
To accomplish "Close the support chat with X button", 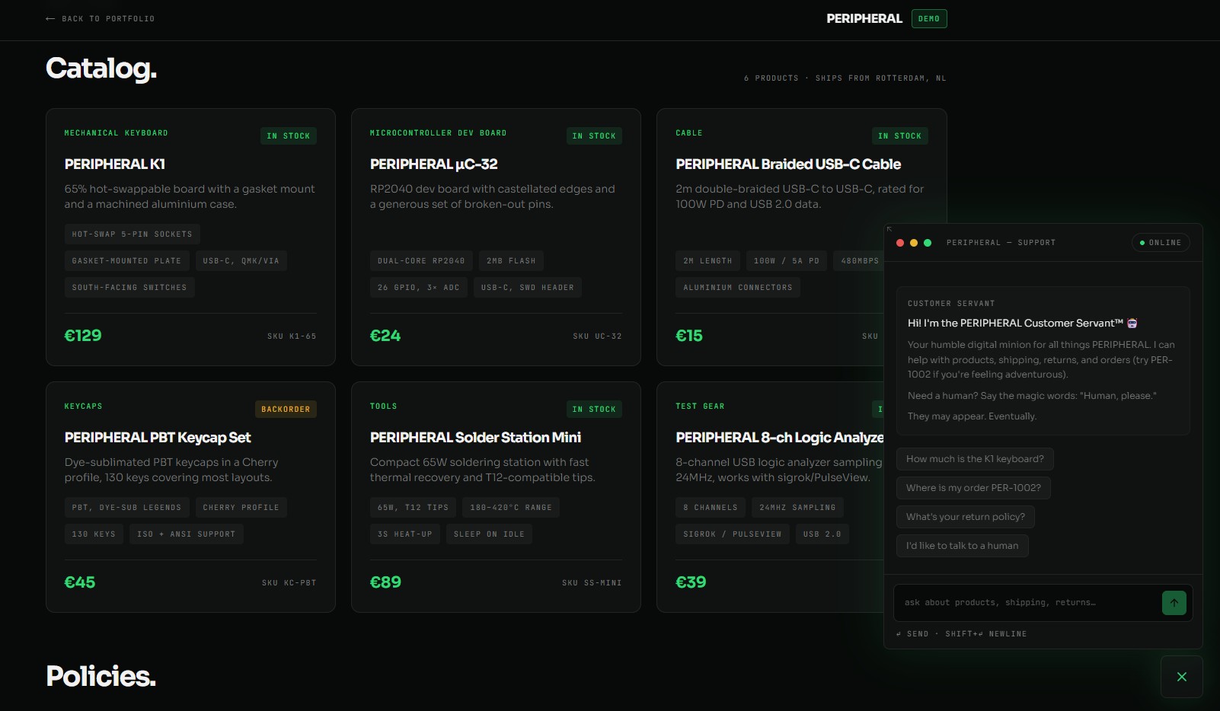I will click(x=1182, y=677).
